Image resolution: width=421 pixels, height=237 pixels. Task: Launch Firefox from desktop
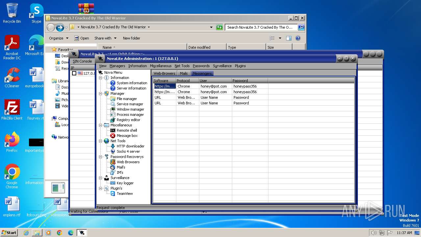[x=12, y=142]
